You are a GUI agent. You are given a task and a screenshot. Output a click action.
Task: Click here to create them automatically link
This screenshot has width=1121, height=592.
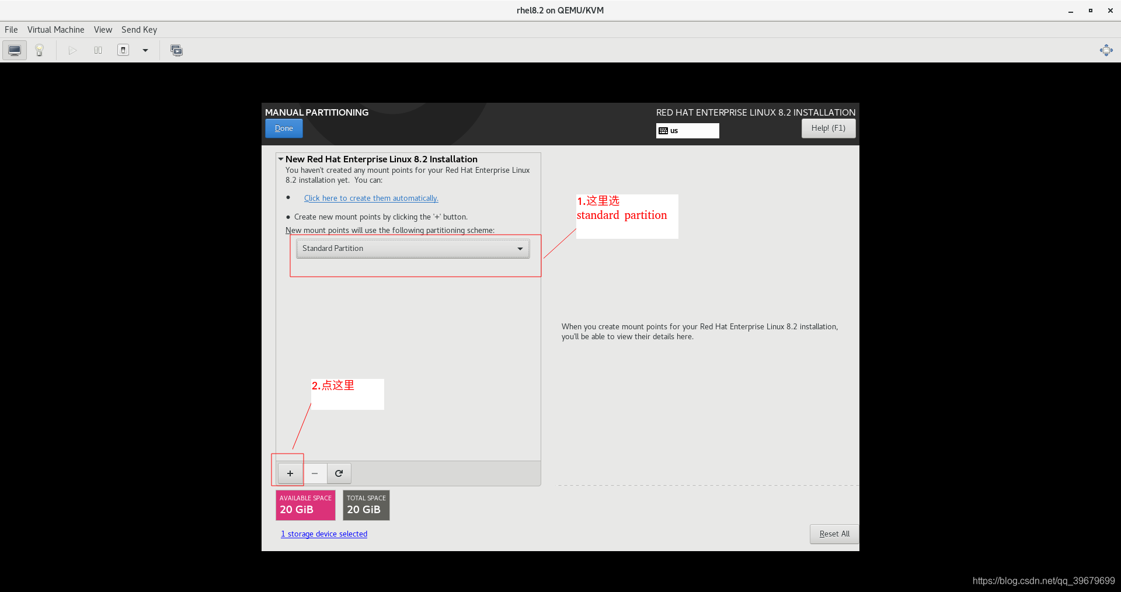click(x=371, y=199)
